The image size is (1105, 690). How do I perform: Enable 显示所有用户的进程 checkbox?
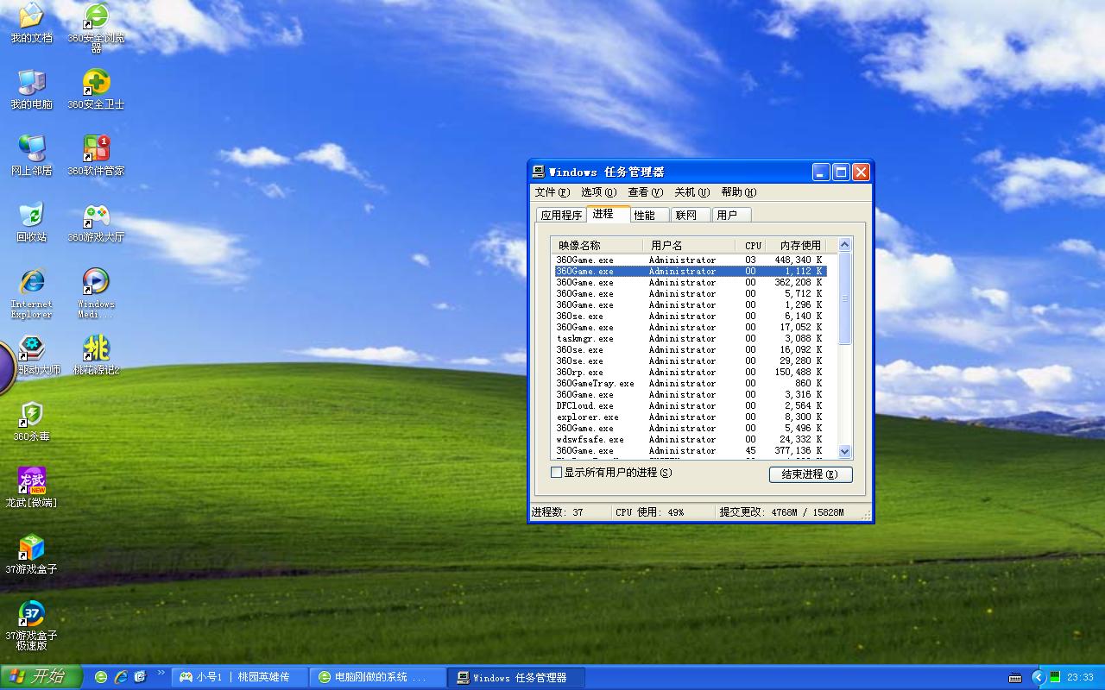(x=556, y=473)
